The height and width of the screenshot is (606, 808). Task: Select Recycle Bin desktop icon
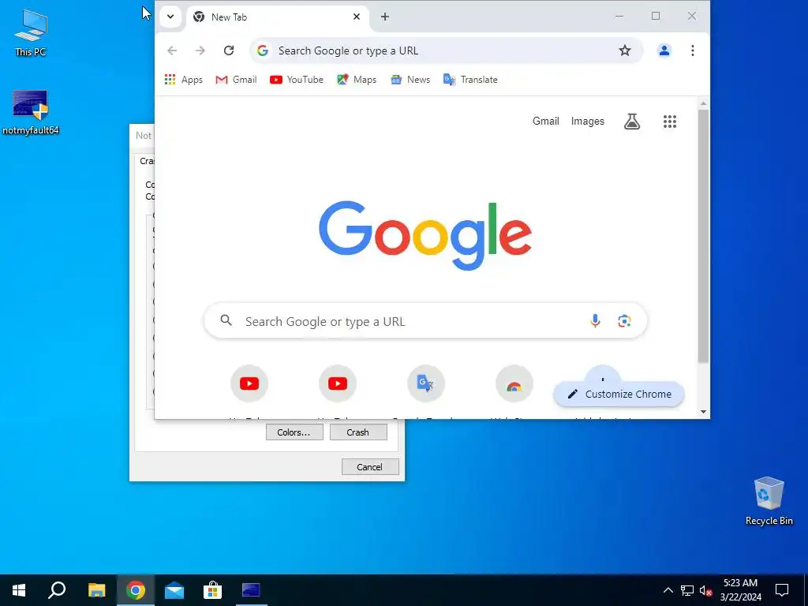pyautogui.click(x=769, y=501)
